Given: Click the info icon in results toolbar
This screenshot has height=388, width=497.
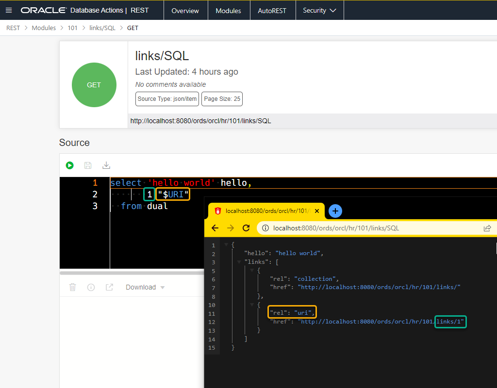Looking at the screenshot, I should 91,287.
